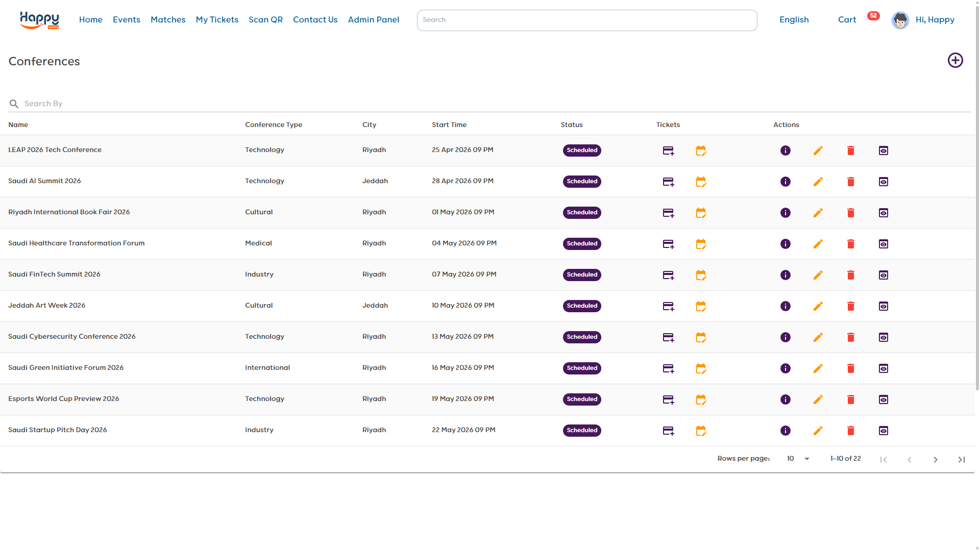This screenshot has height=551, width=980.
Task: Click the delete trash icon for Jeddah Art Week 2026
Action: (x=851, y=306)
